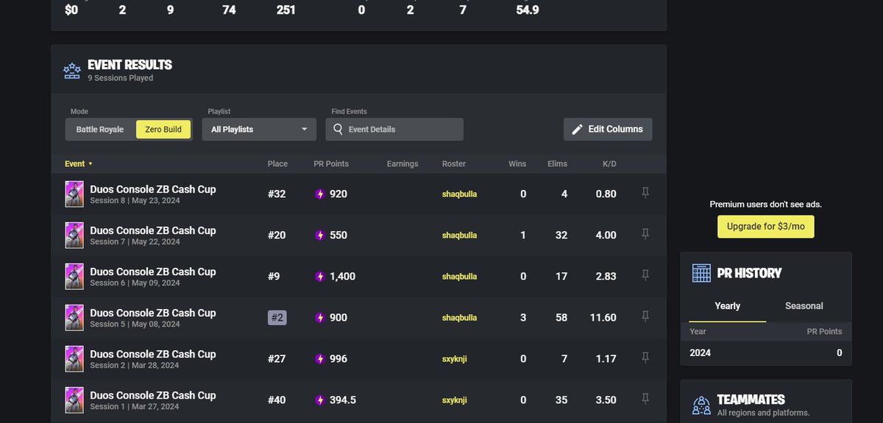The height and width of the screenshot is (423, 883).
Task: Sort by Wins column header
Action: tap(517, 163)
